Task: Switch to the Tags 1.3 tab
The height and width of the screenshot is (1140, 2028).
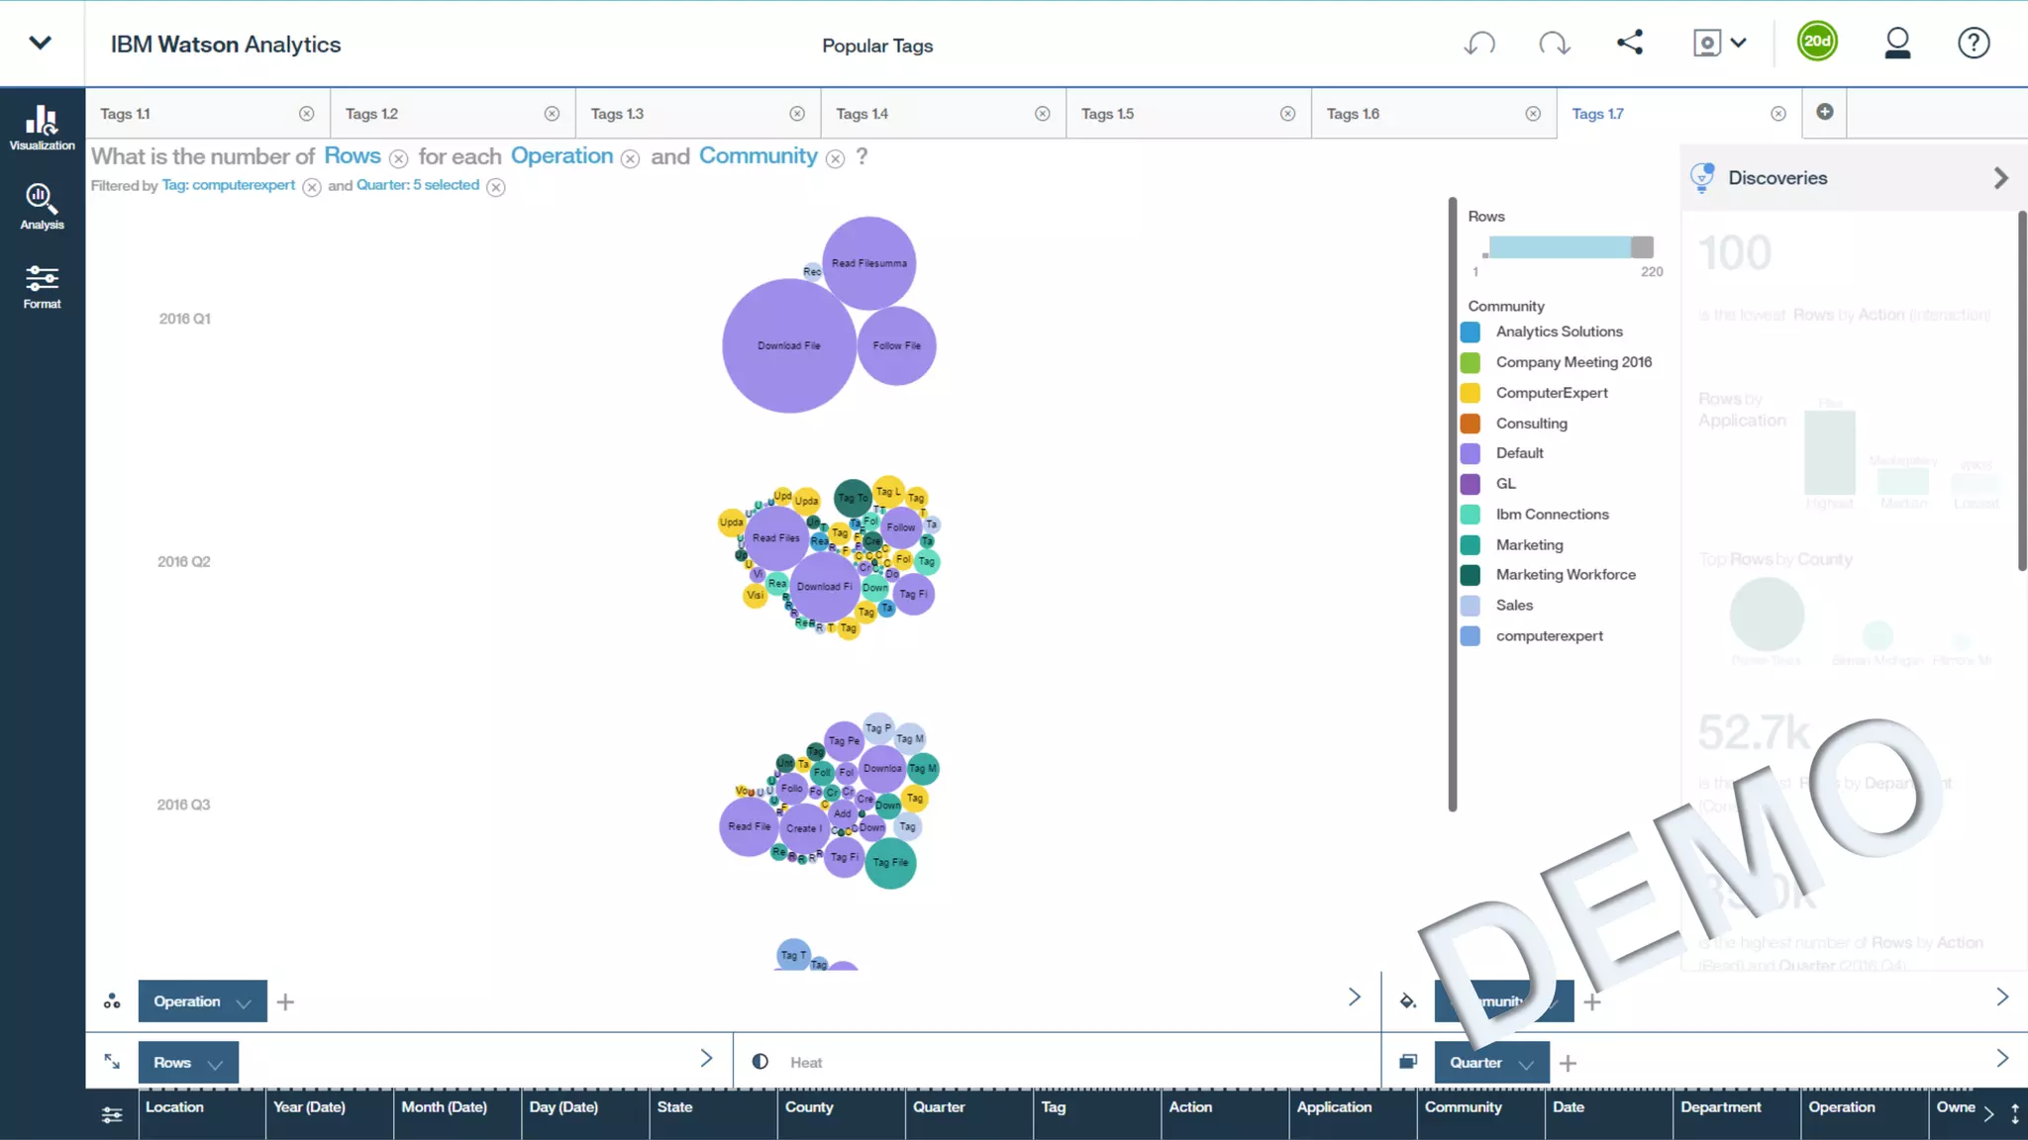Action: (x=617, y=114)
